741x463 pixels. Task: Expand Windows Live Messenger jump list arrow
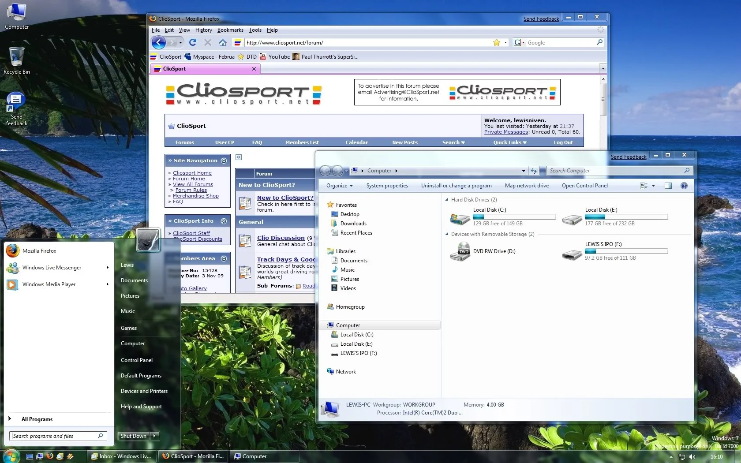pos(107,268)
